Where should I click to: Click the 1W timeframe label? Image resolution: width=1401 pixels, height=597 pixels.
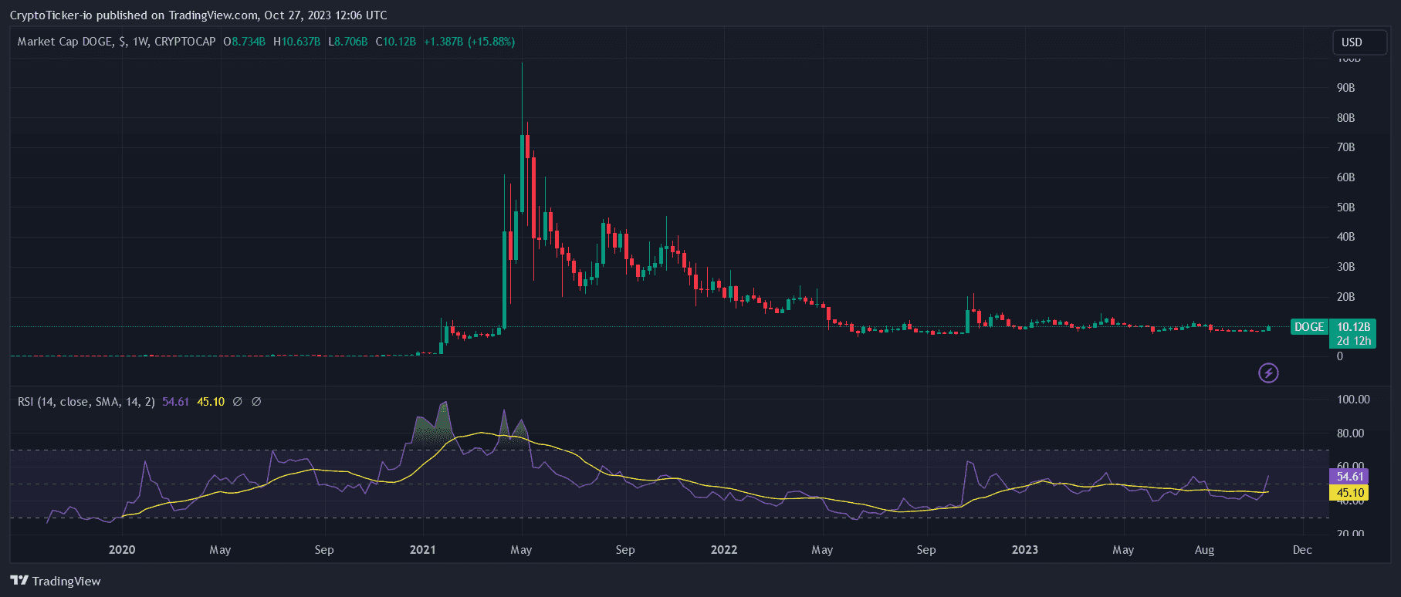pyautogui.click(x=140, y=42)
